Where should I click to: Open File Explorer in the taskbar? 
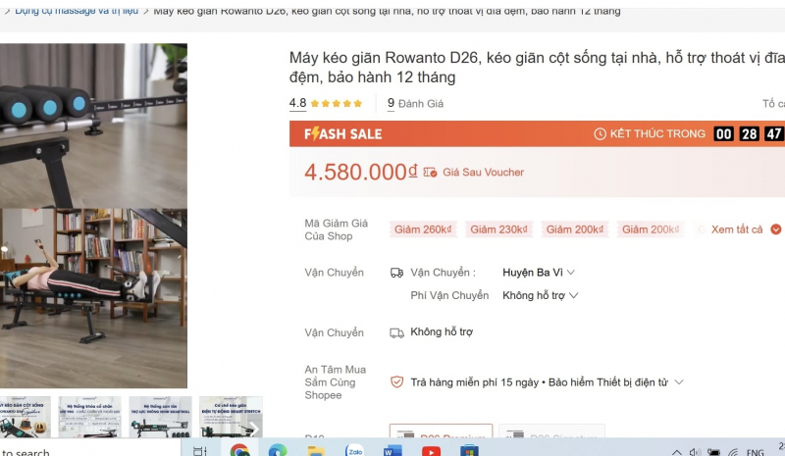tap(316, 451)
